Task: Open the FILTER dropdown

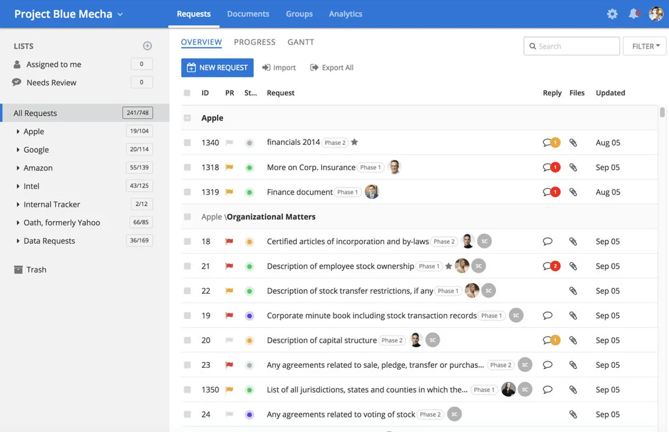Action: tap(645, 46)
